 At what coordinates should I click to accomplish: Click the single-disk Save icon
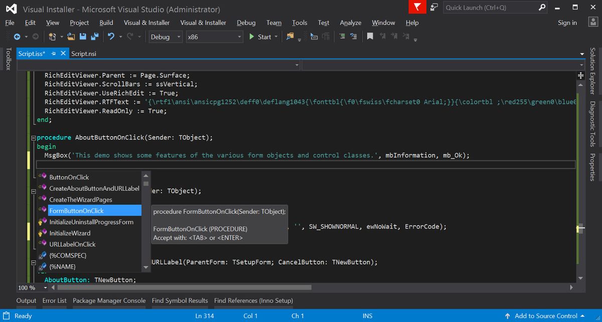click(82, 37)
